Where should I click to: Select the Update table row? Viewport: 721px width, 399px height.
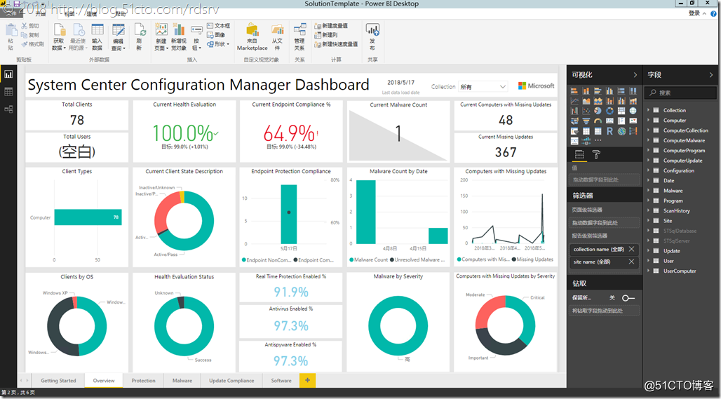coord(671,251)
